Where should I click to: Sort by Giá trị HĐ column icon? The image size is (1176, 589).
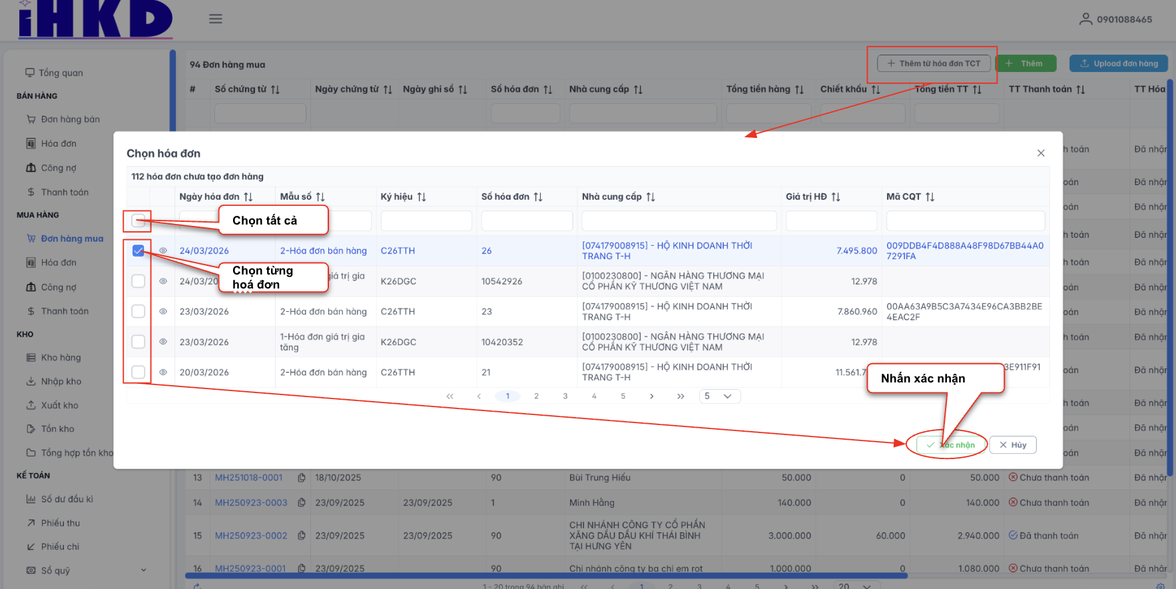coord(836,197)
